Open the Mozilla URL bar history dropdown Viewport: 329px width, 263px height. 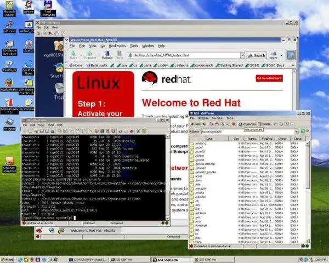coord(242,55)
